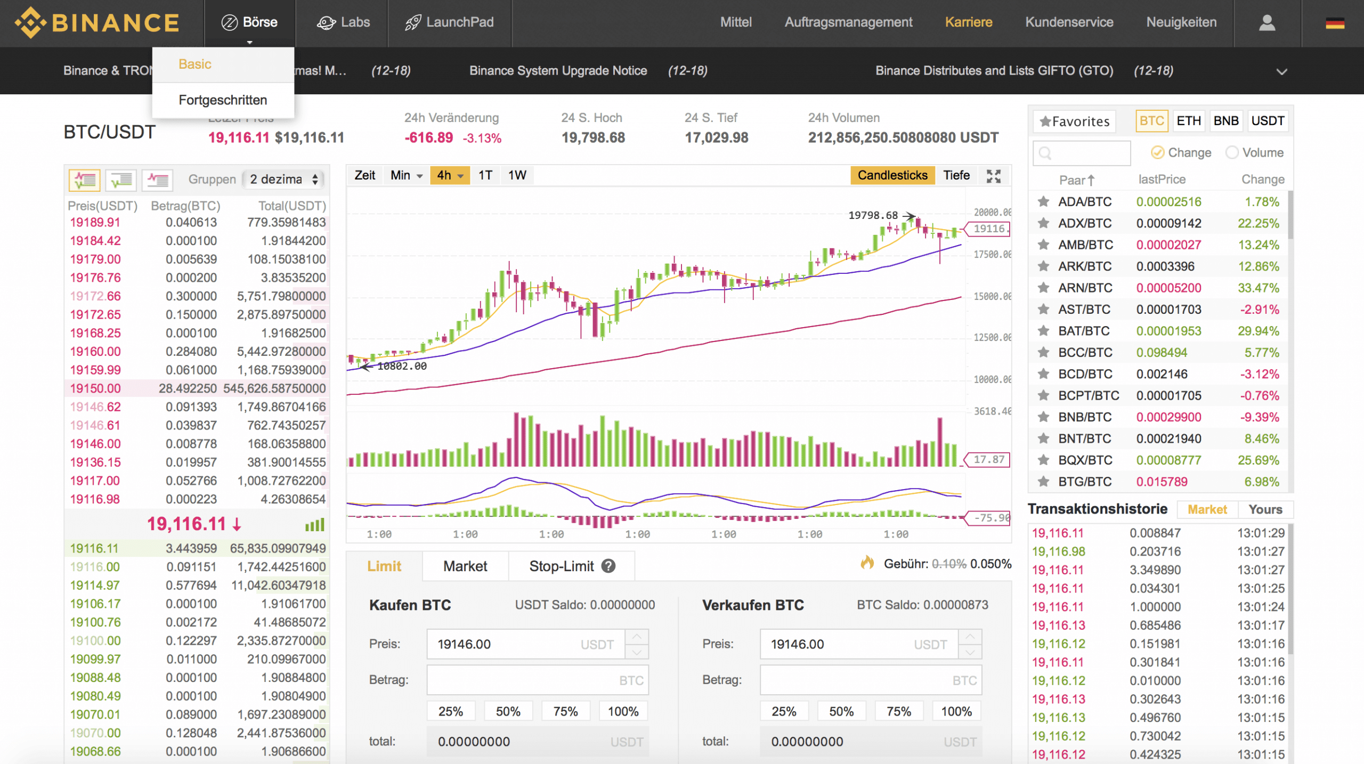
Task: Click the pairs list scrollbar
Action: coord(1290,216)
